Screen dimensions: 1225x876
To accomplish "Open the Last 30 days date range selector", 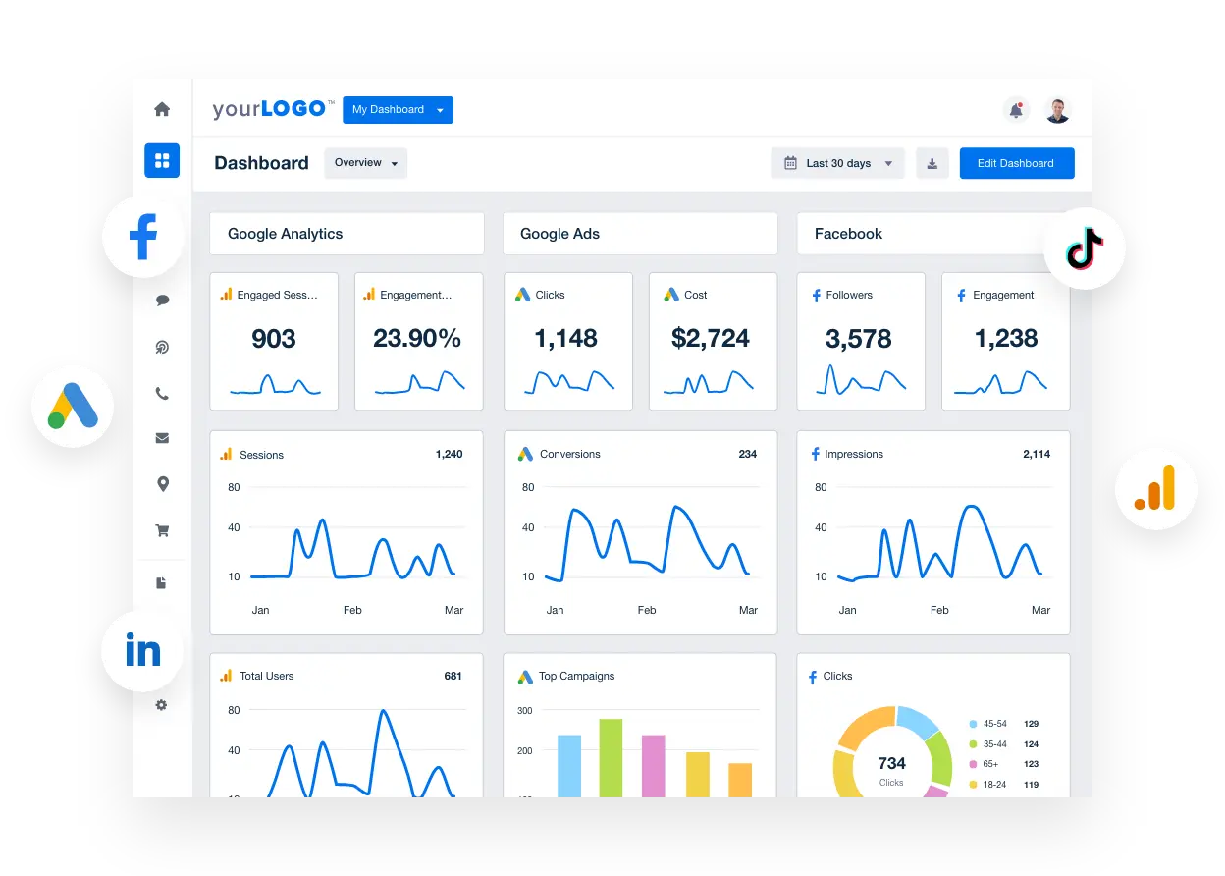I will (x=837, y=163).
